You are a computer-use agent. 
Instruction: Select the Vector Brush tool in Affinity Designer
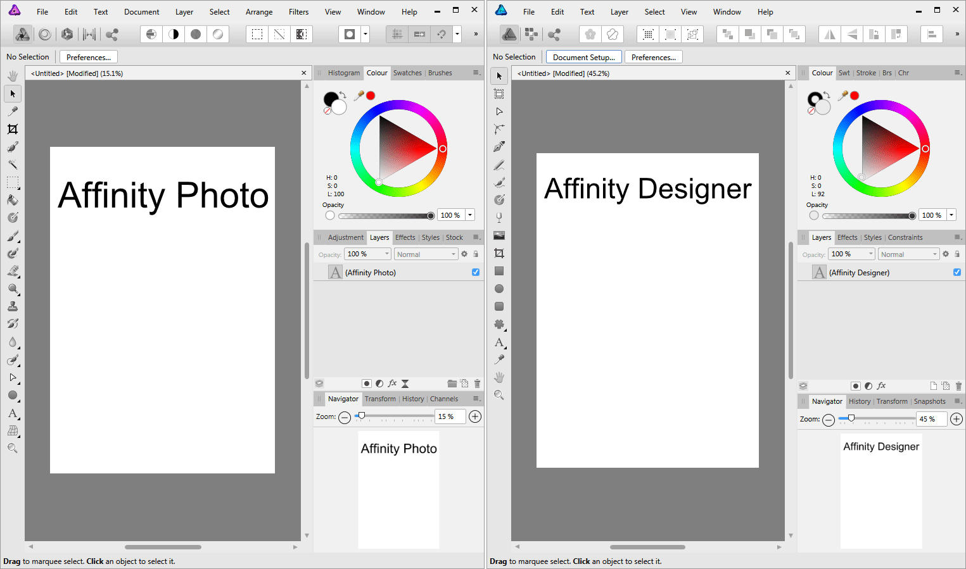click(499, 182)
